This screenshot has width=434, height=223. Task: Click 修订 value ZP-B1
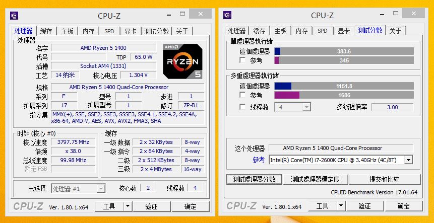[x=191, y=105]
